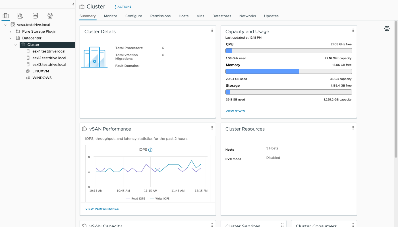The height and width of the screenshot is (227, 398).
Task: Open the Datastores tab
Action: coord(221,16)
